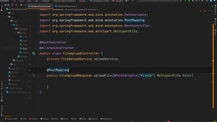Open Search Everywhere magnifier icon
Viewport: 217px width, 122px height.
207,1
